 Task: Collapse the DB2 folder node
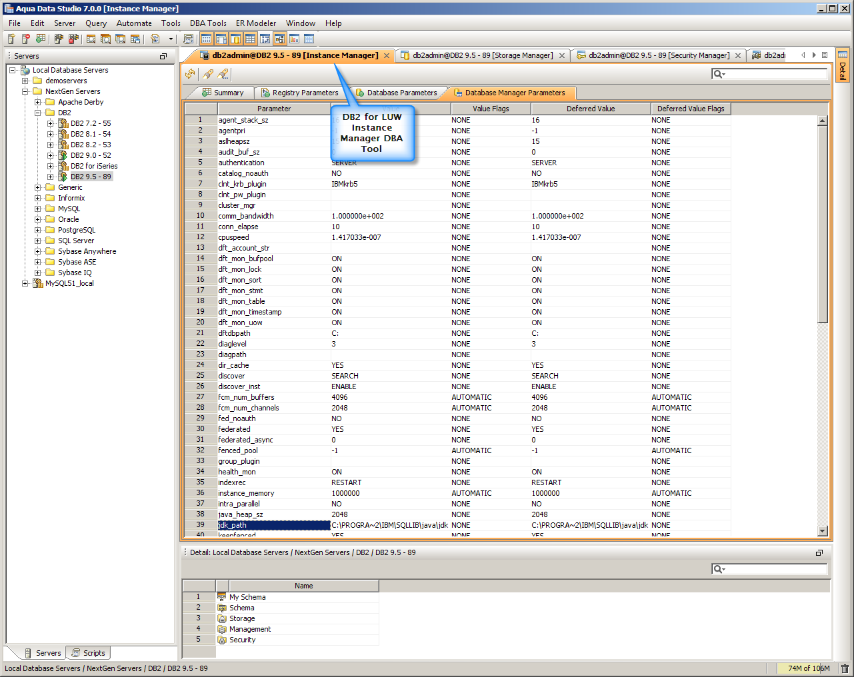click(x=38, y=113)
